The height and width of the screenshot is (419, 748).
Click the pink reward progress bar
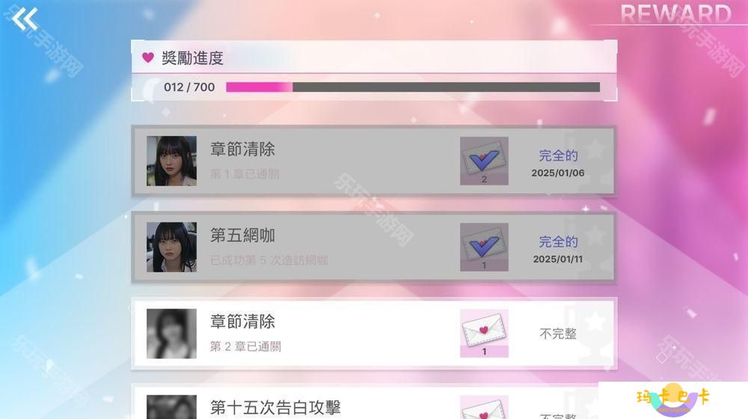pyautogui.click(x=413, y=87)
